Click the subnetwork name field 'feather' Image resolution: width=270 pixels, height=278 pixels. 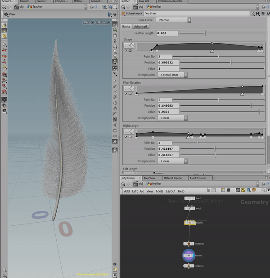click(196, 13)
